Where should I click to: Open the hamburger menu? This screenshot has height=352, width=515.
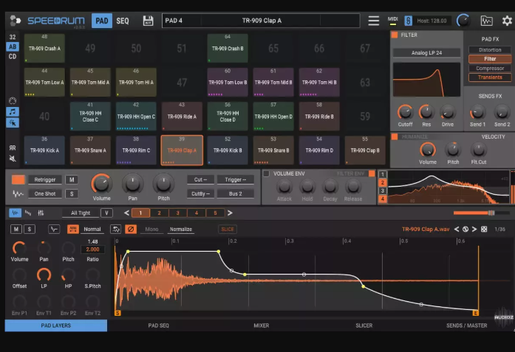[x=373, y=21]
